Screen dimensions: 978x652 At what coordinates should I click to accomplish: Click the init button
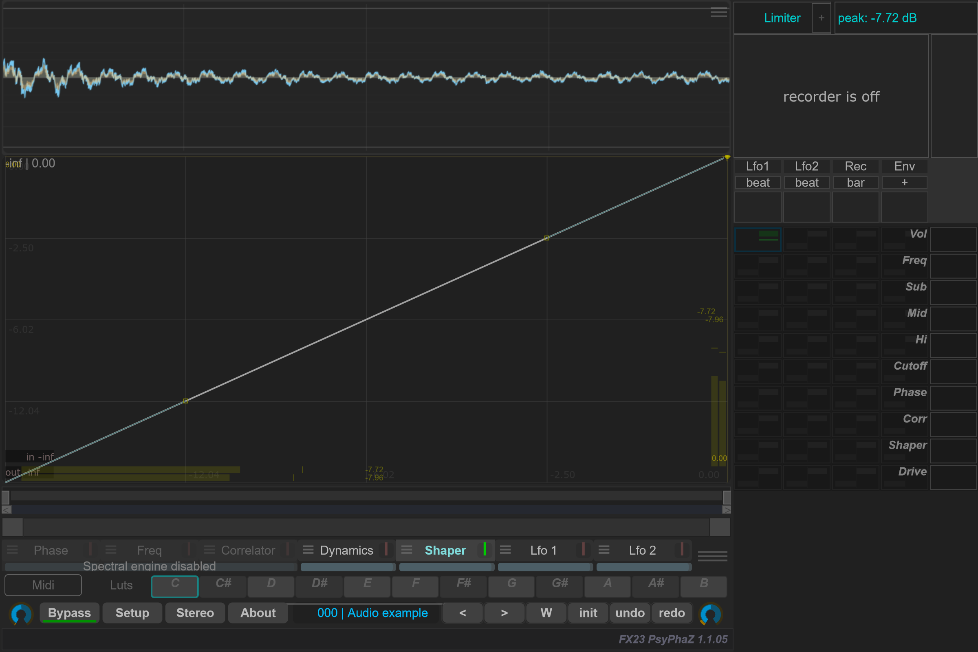[588, 613]
